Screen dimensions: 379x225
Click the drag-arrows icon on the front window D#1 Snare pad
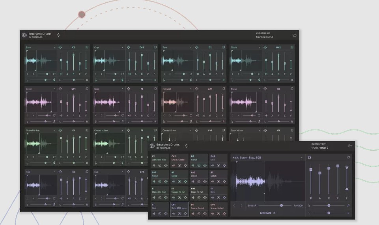[224, 214]
